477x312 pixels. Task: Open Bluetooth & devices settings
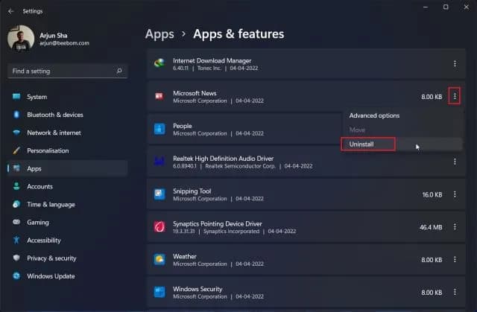pos(54,115)
